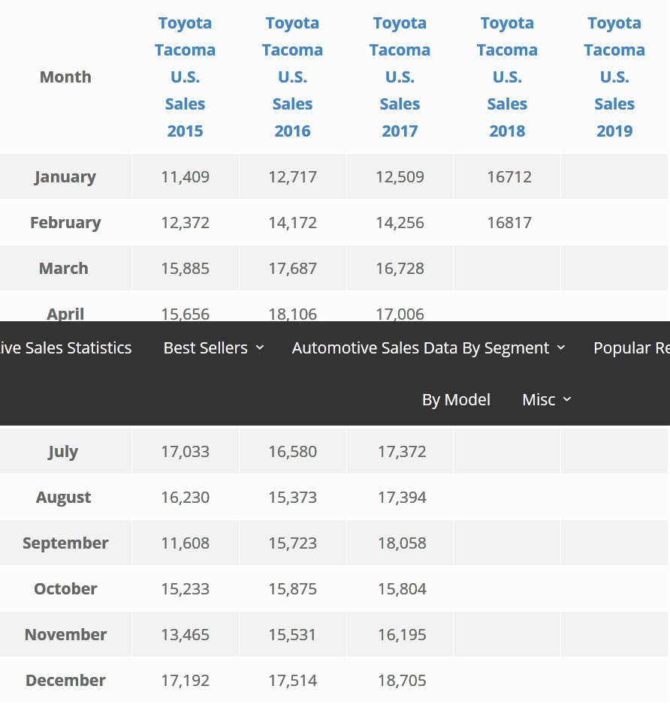This screenshot has width=670, height=704.
Task: Click August 2017 value 17,394
Action: [402, 498]
